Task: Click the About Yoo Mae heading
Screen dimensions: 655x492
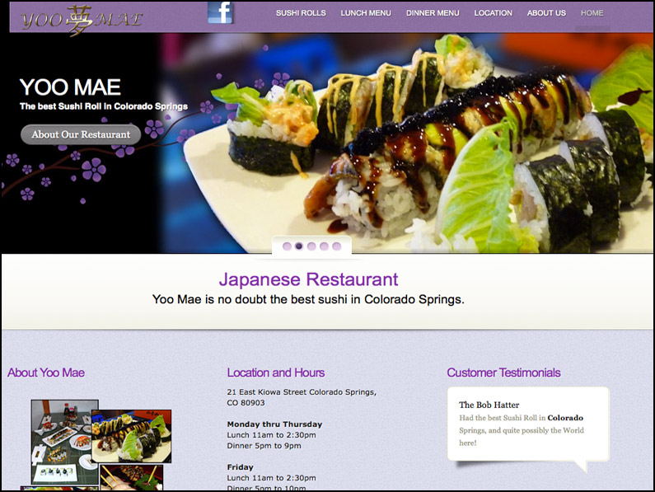Action: point(46,373)
